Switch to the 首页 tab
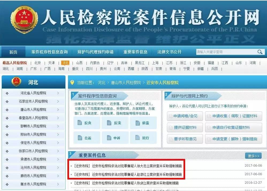Viewport: 267px width, 191px height. tap(13, 52)
